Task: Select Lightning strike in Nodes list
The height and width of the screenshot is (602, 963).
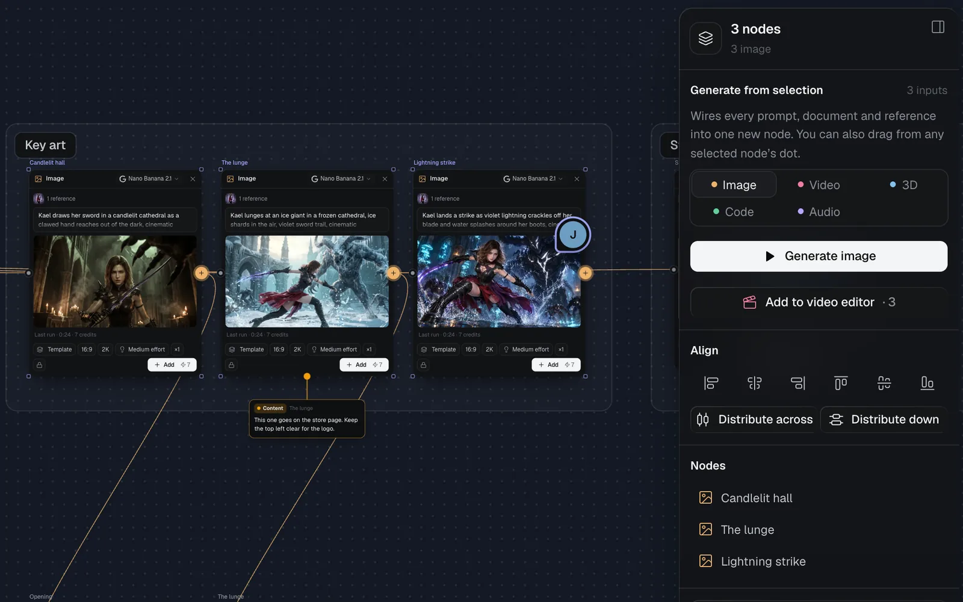Action: (819, 562)
